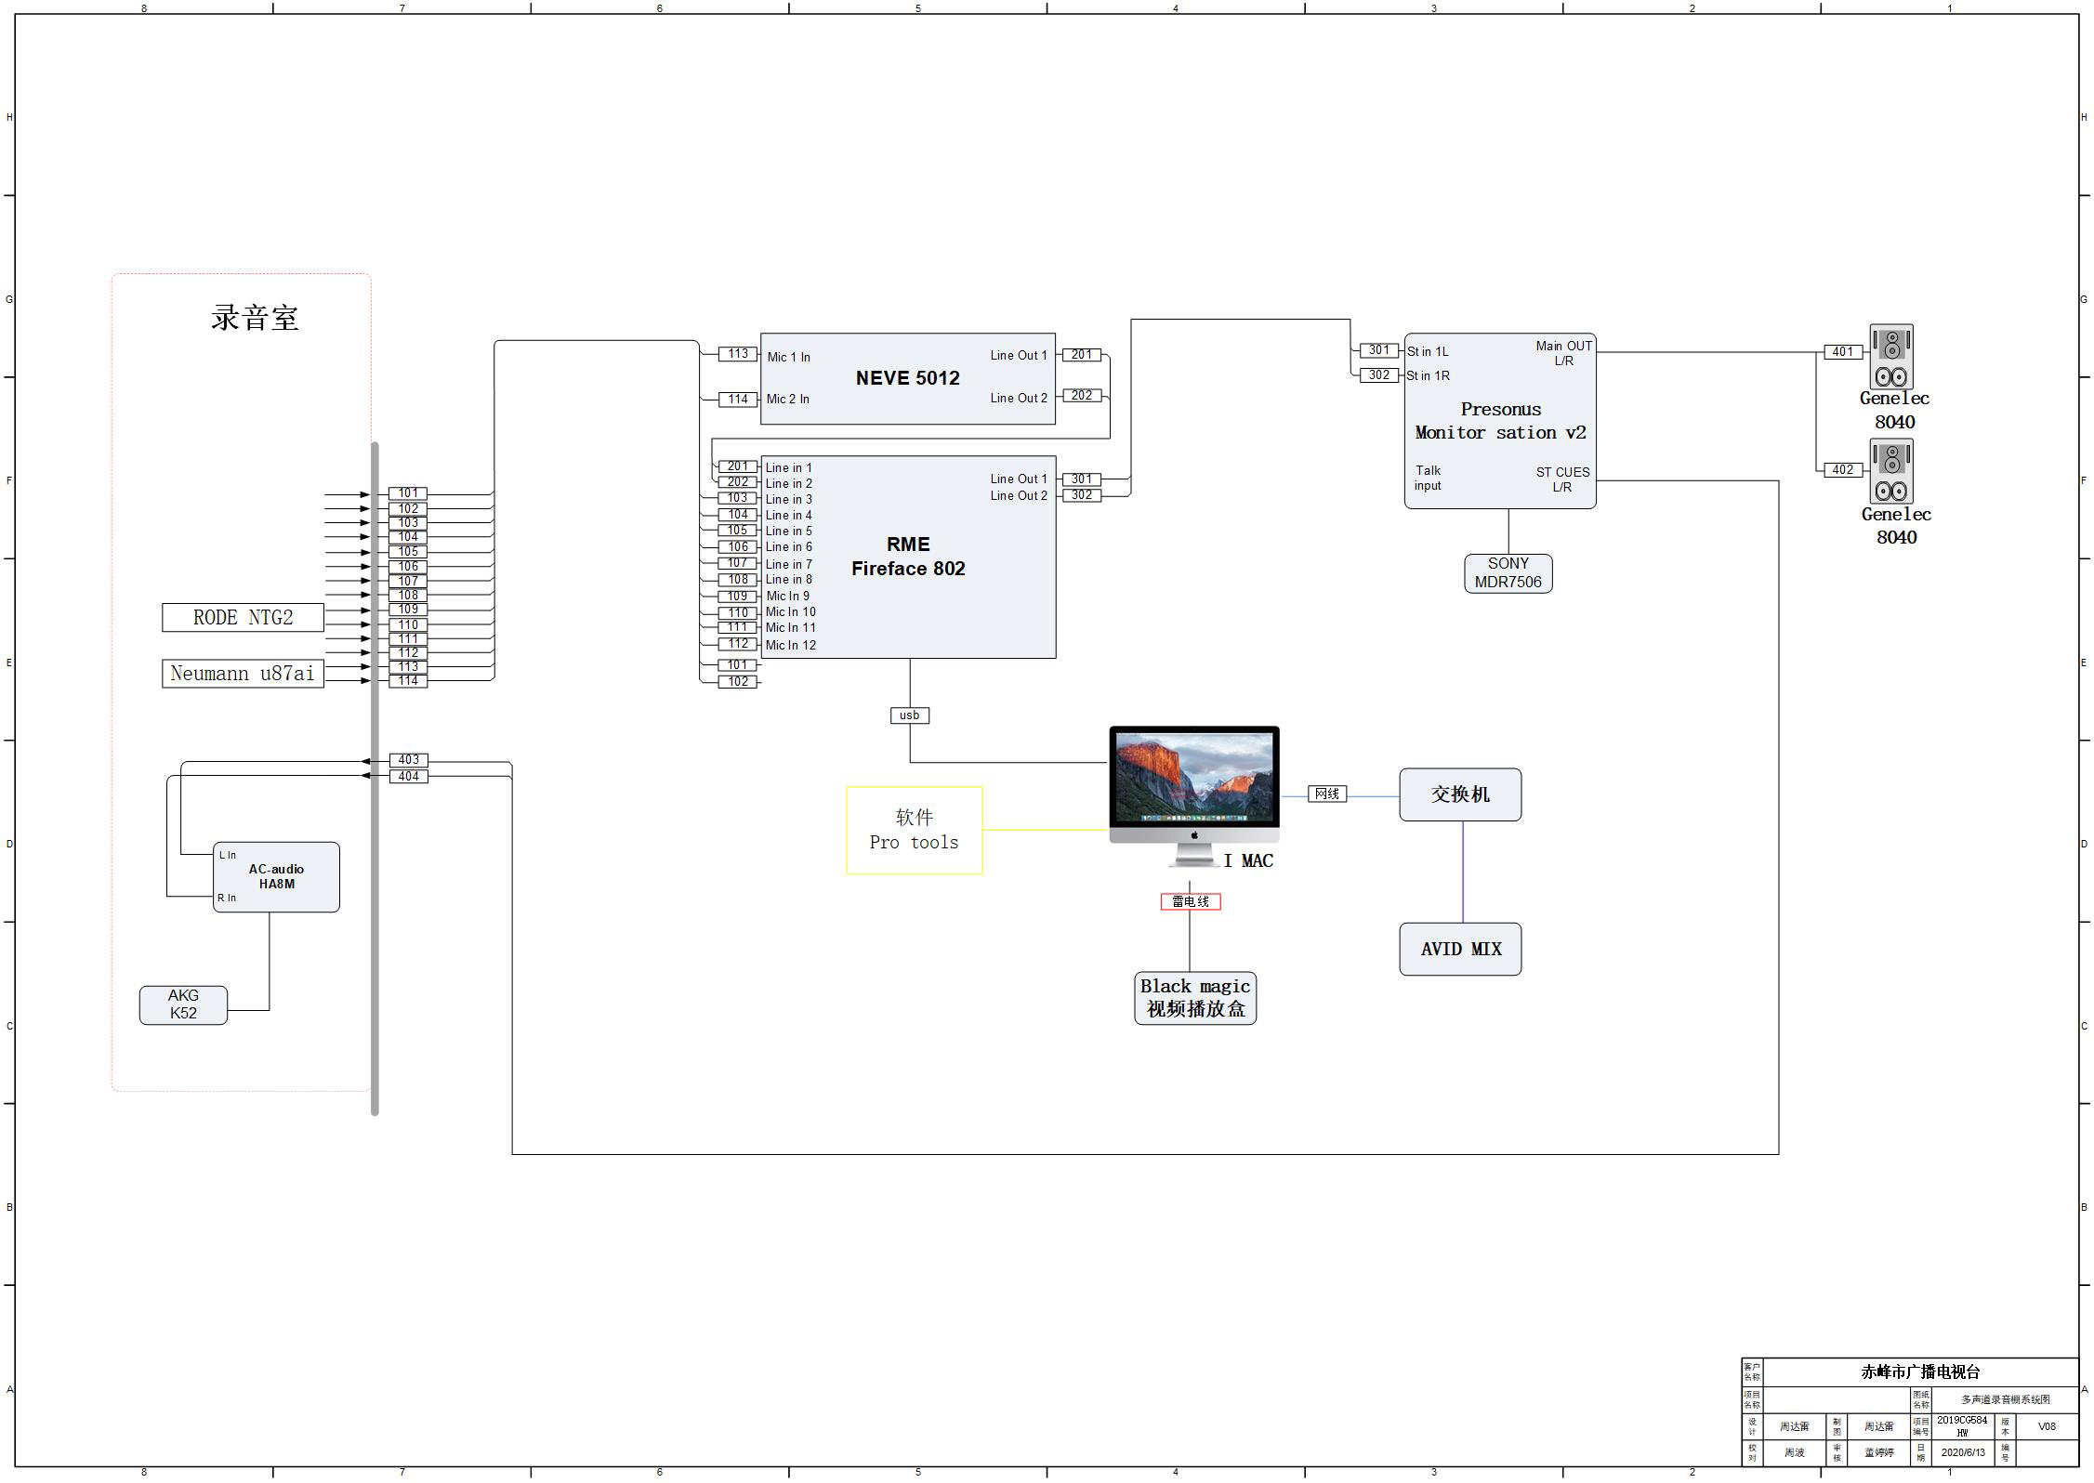Click the yellow Pro tools software box

tap(914, 830)
